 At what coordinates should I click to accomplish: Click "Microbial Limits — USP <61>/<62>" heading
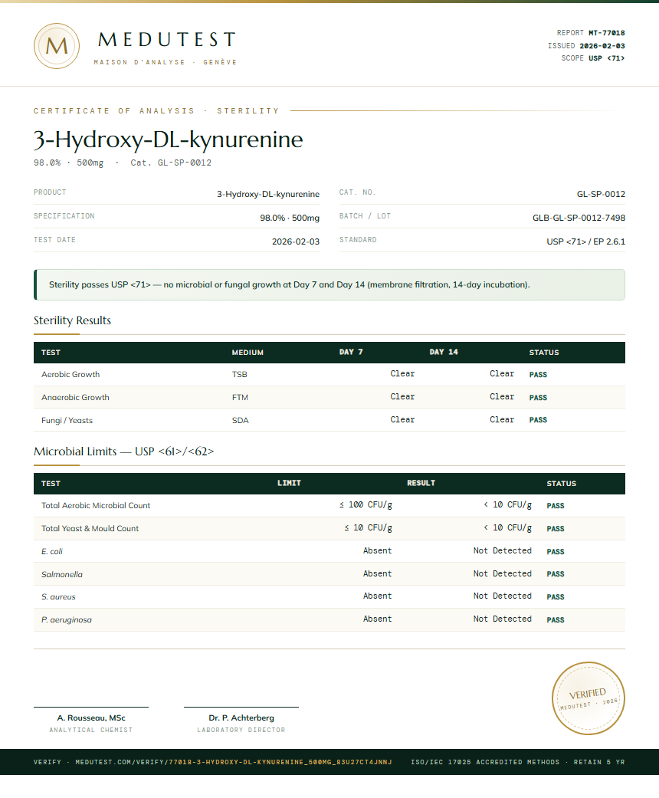point(124,452)
